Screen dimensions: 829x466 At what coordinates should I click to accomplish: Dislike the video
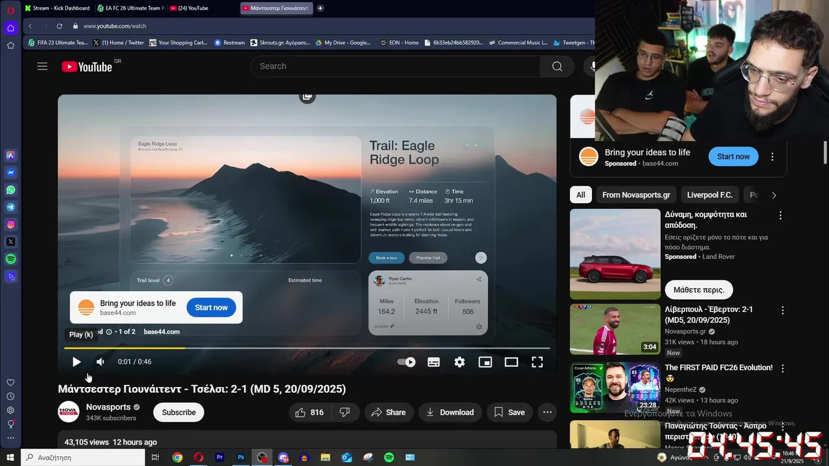345,412
